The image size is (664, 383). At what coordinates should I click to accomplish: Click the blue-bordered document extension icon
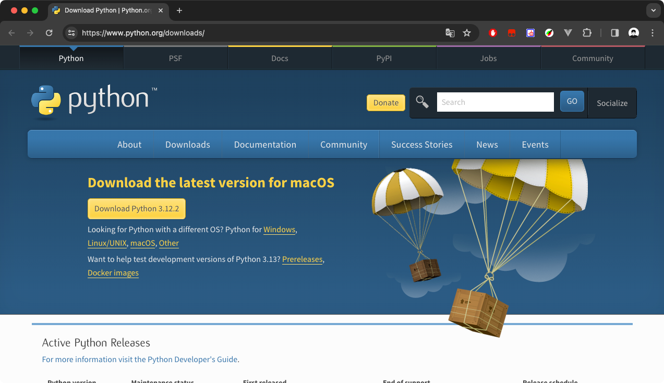(x=530, y=33)
